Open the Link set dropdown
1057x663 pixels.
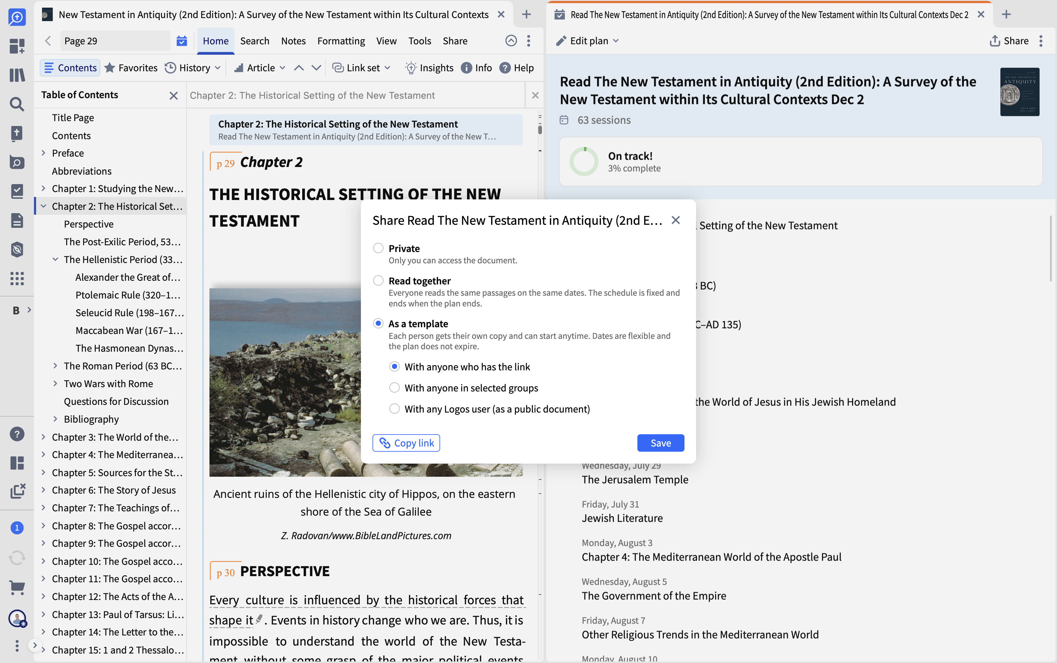[x=361, y=68]
